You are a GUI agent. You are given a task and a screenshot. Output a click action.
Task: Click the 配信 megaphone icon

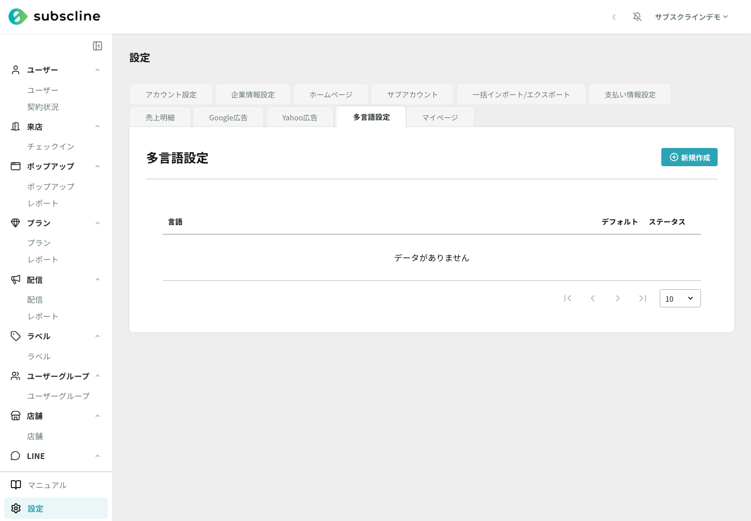(16, 280)
